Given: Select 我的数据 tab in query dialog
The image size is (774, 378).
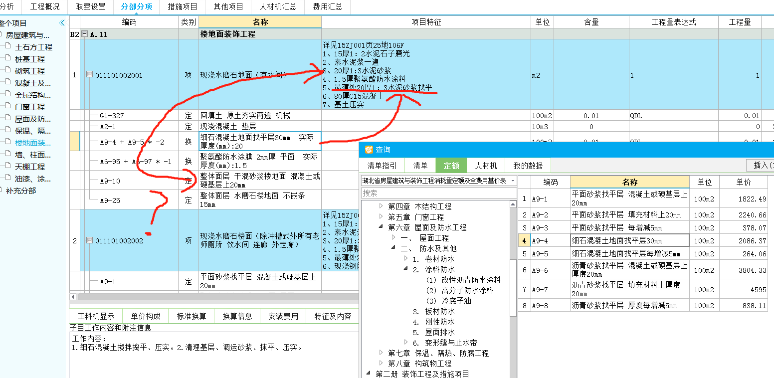Looking at the screenshot, I should [528, 166].
